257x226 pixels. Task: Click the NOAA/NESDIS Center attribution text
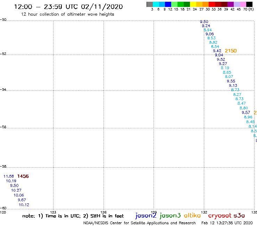(140, 223)
